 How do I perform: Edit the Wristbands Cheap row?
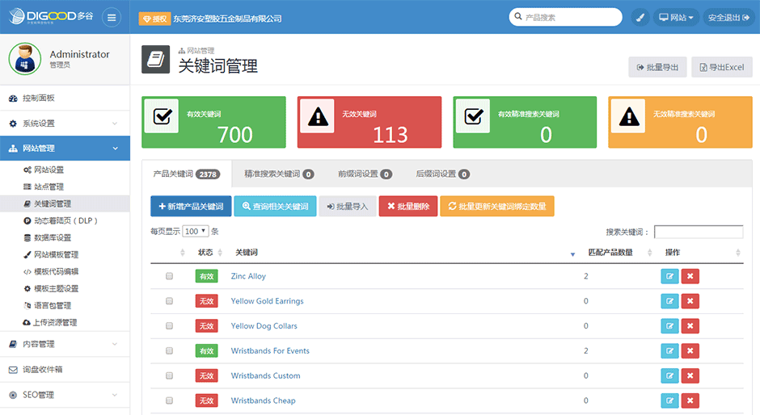click(x=669, y=400)
